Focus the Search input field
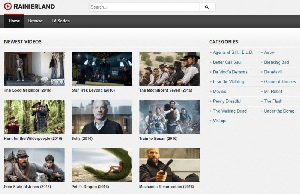This screenshot has height=194, width=300. click(x=144, y=7)
